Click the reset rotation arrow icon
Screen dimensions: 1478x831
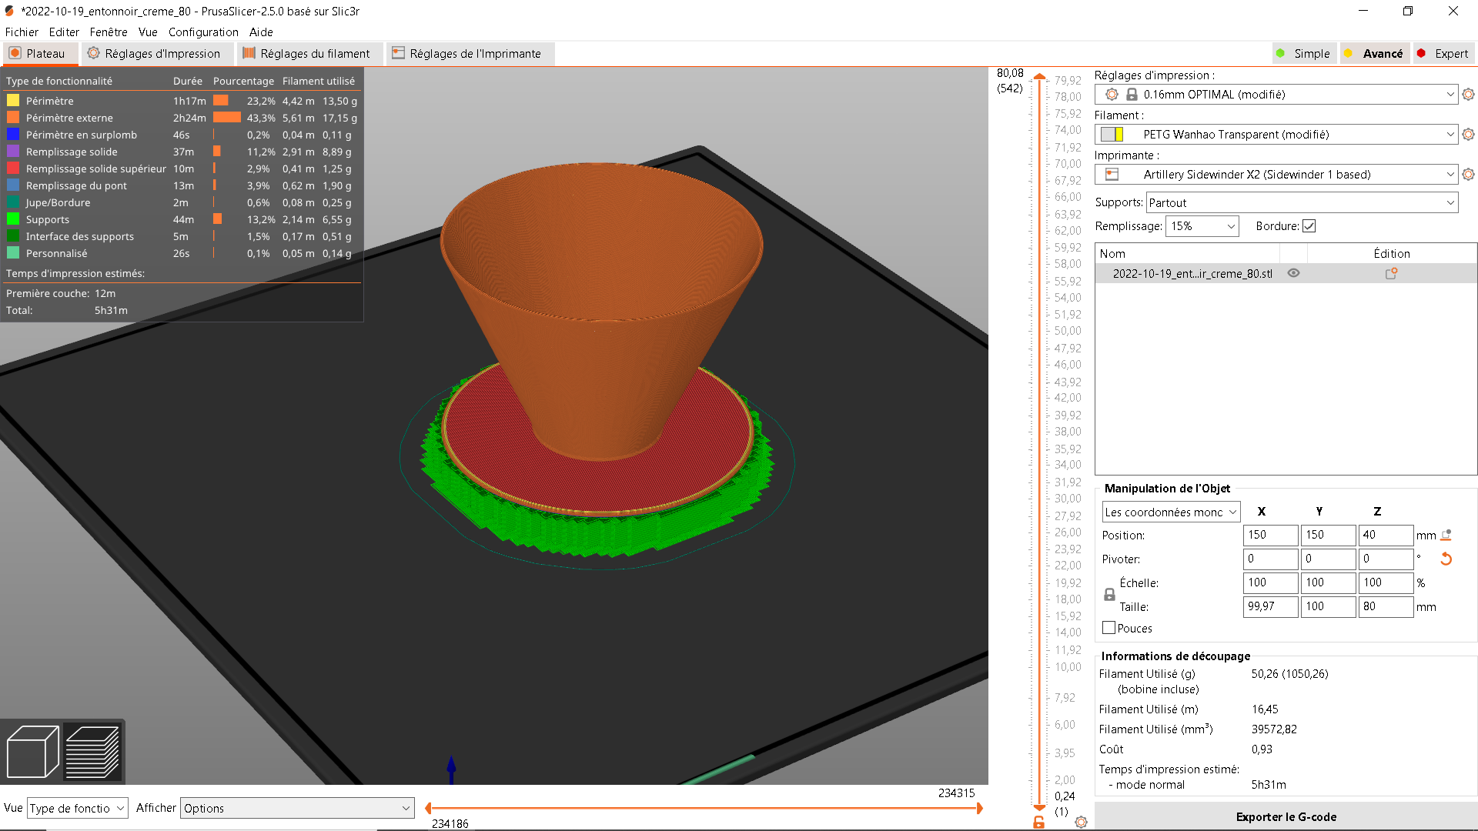pyautogui.click(x=1446, y=559)
